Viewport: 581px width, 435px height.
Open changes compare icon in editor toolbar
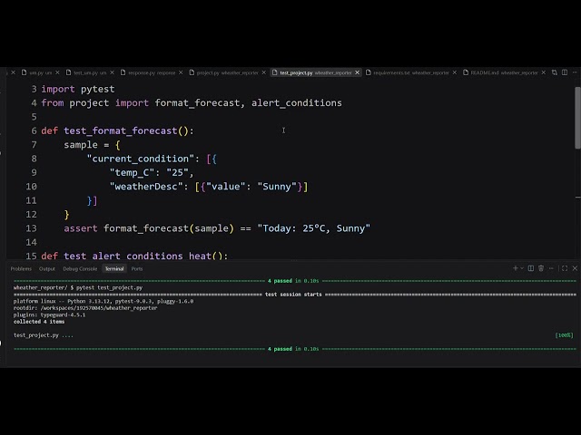point(555,72)
